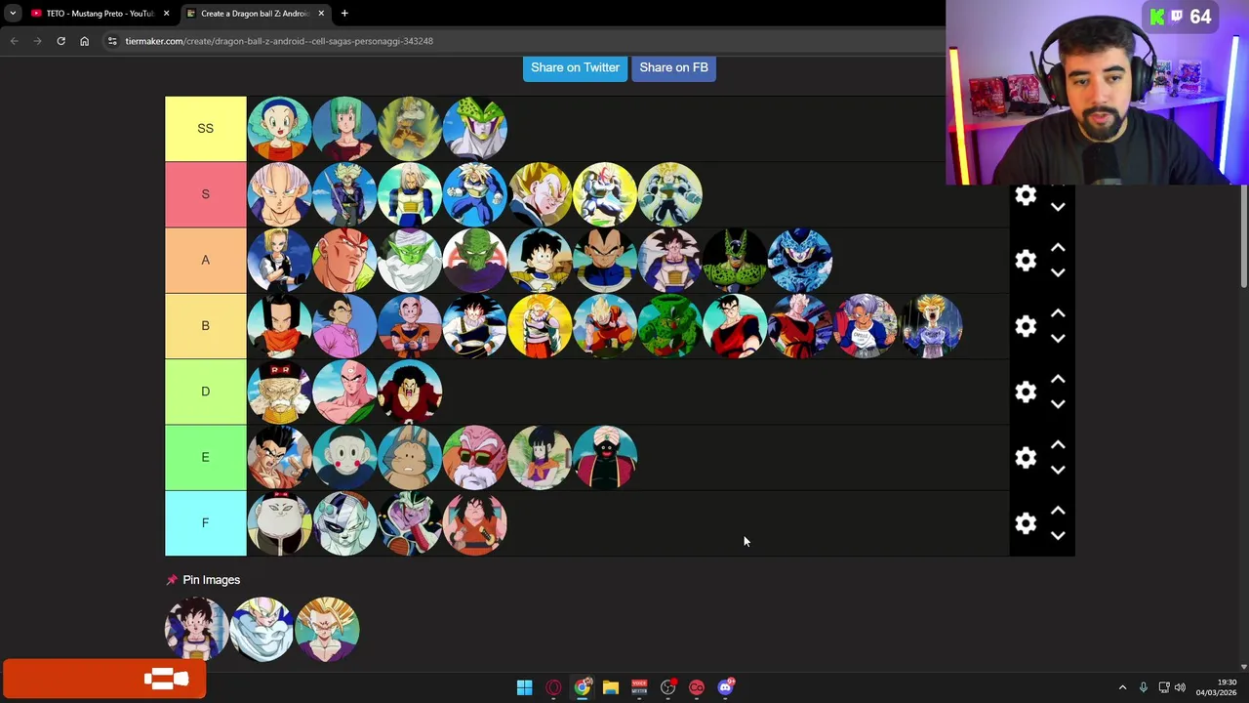
Task: Open the 19:30 clock and calendar
Action: pyautogui.click(x=1217, y=687)
